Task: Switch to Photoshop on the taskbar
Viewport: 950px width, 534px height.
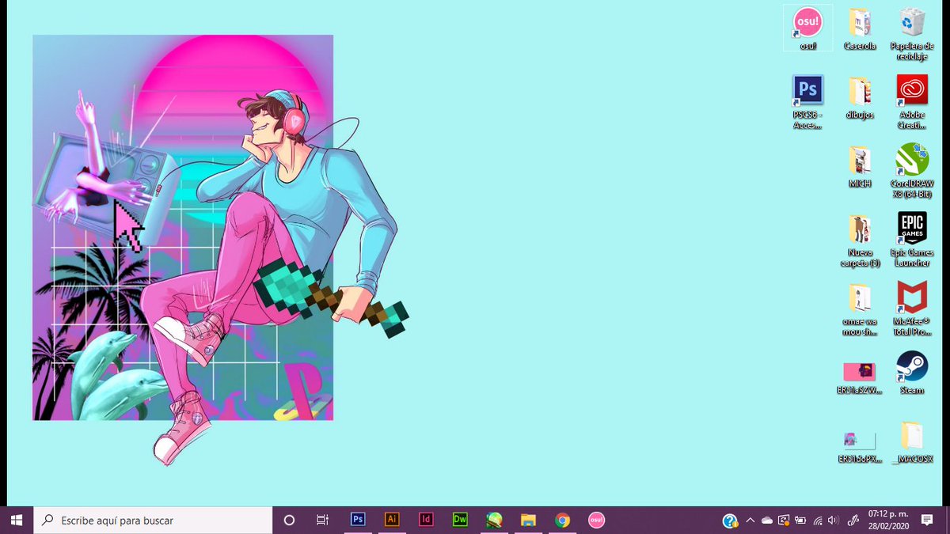Action: pos(358,520)
